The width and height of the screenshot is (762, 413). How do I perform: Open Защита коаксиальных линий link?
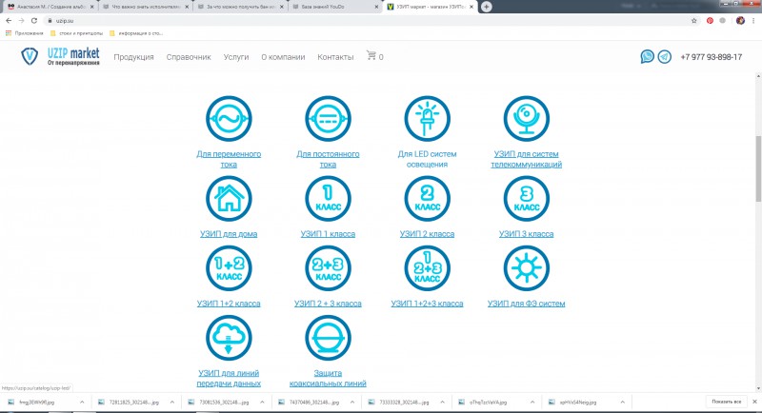[328, 378]
